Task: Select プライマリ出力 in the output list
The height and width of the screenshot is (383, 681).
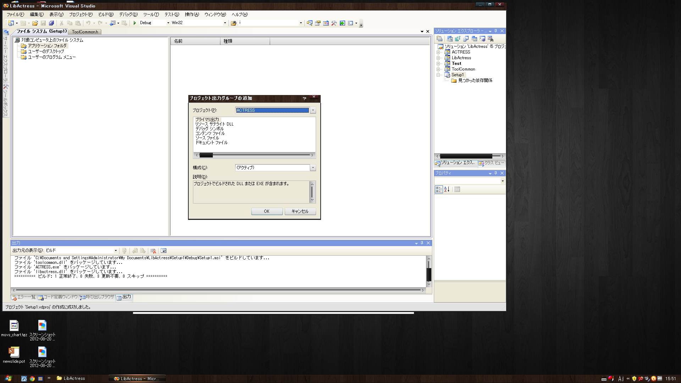Action: (207, 120)
